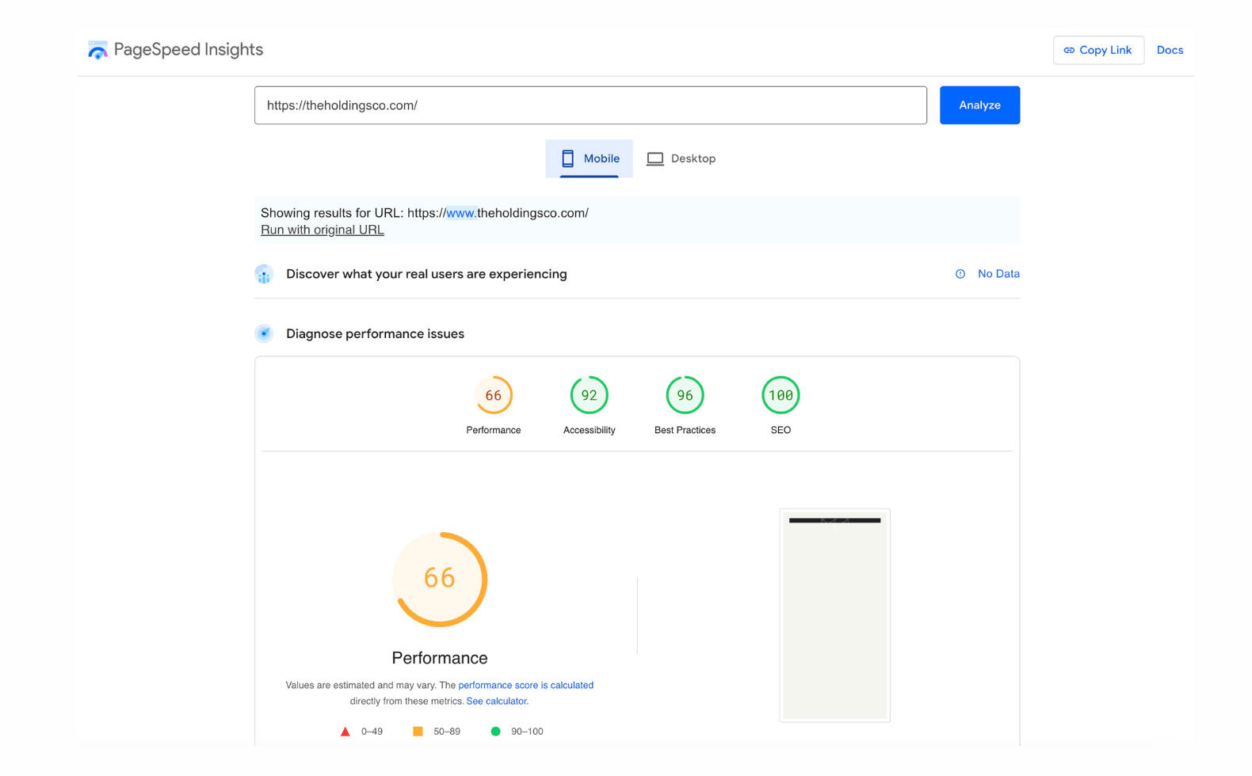Click the Discover what your real users heading
This screenshot has width=1252, height=776.
(426, 274)
